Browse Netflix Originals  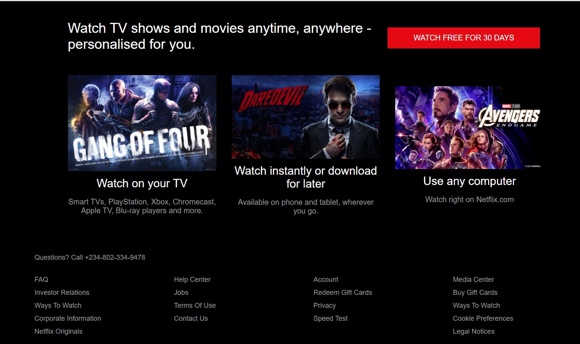coord(58,331)
